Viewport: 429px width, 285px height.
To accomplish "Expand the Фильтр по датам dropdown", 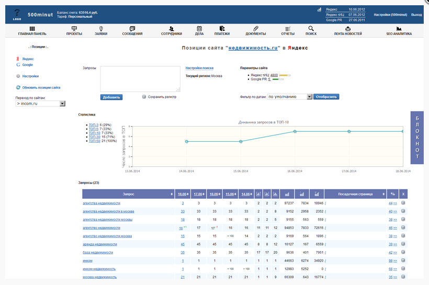I will coord(309,97).
